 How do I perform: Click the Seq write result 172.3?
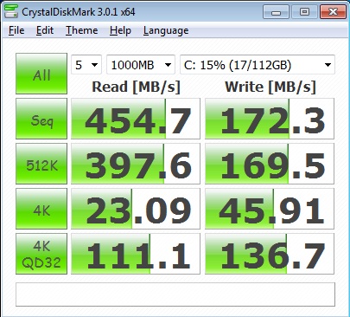click(270, 119)
